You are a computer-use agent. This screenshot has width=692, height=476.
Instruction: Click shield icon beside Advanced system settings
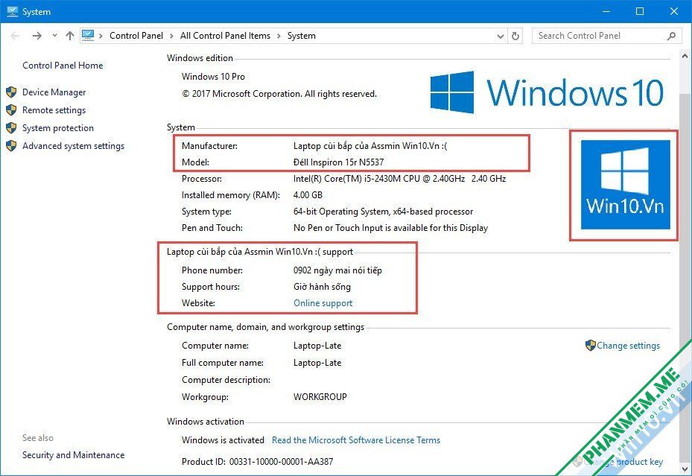click(x=11, y=145)
